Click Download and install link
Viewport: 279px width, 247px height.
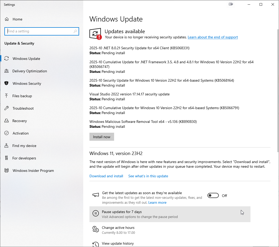pyautogui.click(x=106, y=176)
